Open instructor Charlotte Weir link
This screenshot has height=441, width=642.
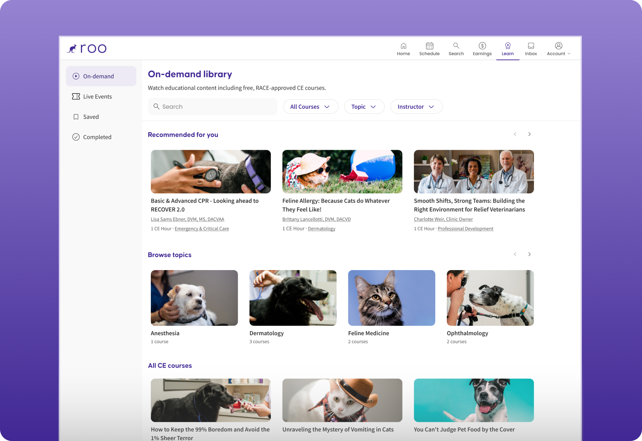[443, 219]
